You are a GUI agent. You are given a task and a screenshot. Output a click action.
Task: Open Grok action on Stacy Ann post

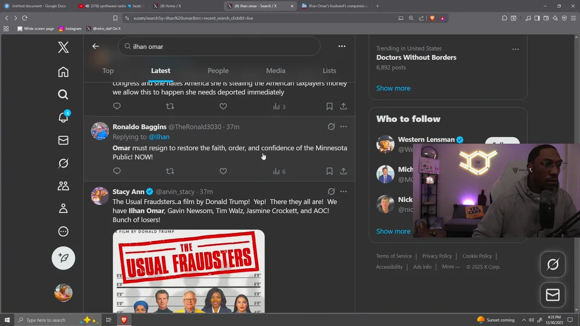pos(331,192)
